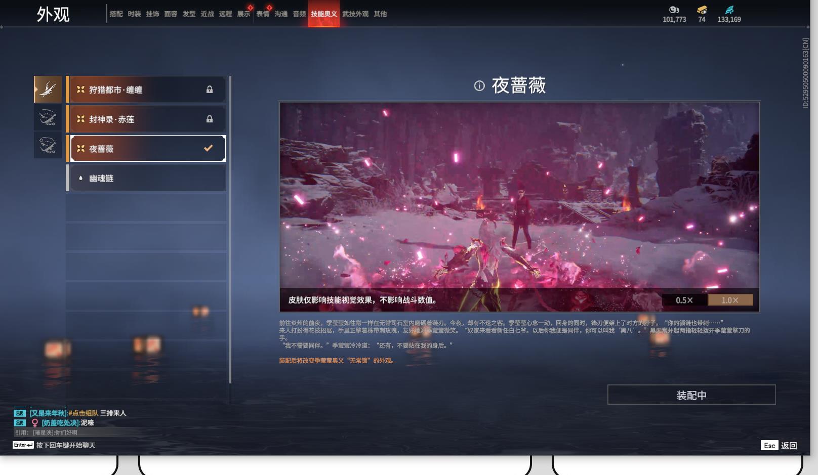
Task: Click player name 奶盖吃处决 in chat
Action: click(x=60, y=423)
